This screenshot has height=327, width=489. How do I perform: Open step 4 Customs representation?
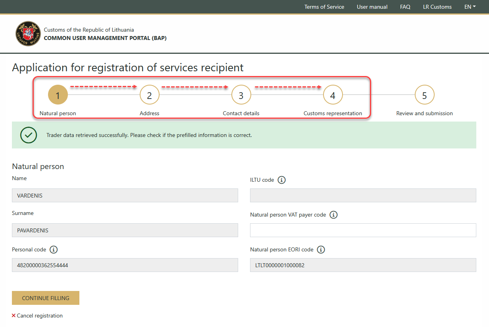coord(333,95)
